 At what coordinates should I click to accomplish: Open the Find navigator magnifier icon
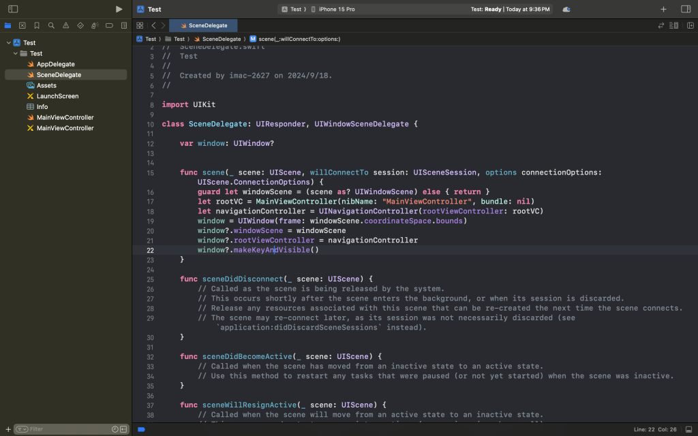(51, 25)
